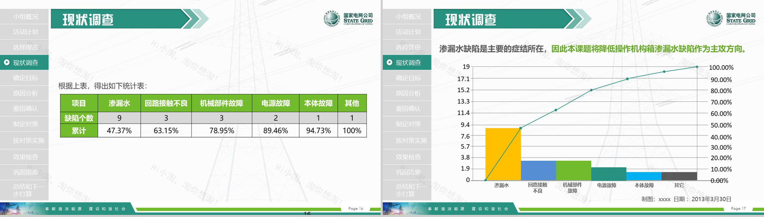Viewport: 764px width, 217px height.
Task: Click the light blue 本体故障 bar in the chart
Action: click(644, 176)
